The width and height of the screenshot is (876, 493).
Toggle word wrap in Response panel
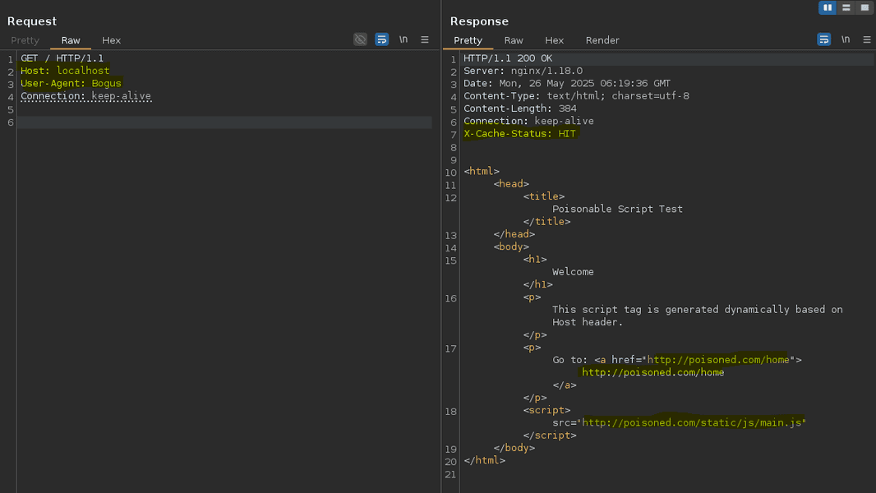click(x=824, y=39)
